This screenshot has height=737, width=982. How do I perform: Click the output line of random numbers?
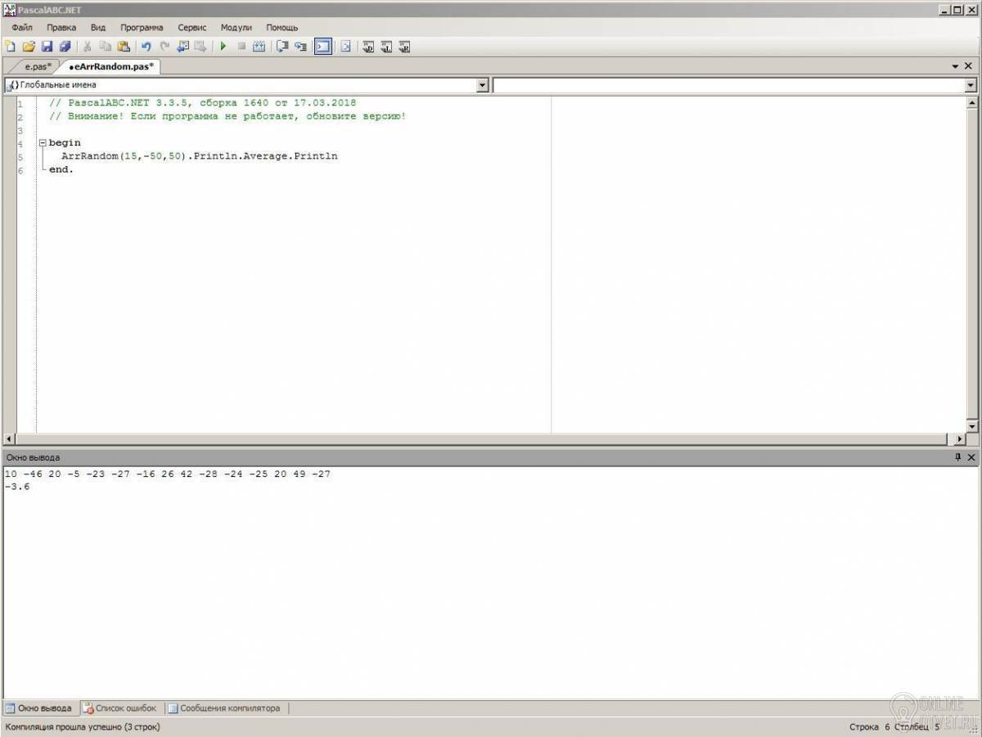point(168,474)
